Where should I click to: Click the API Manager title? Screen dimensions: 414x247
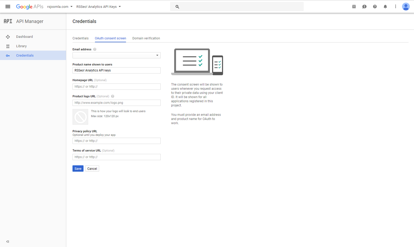click(x=30, y=21)
